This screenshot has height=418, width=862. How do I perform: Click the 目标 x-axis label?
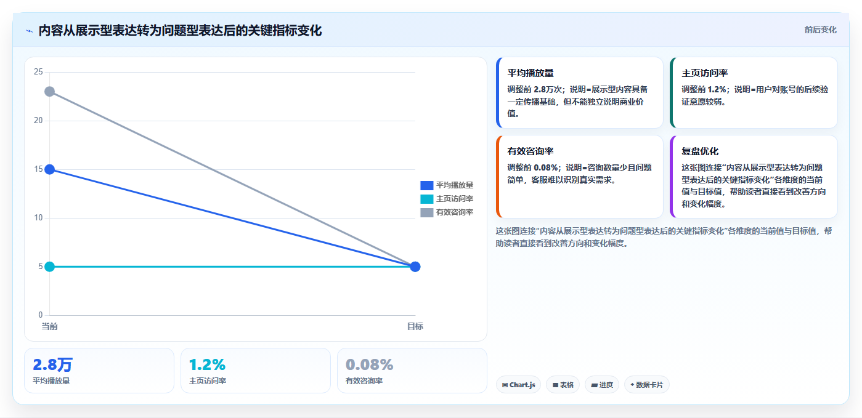415,326
